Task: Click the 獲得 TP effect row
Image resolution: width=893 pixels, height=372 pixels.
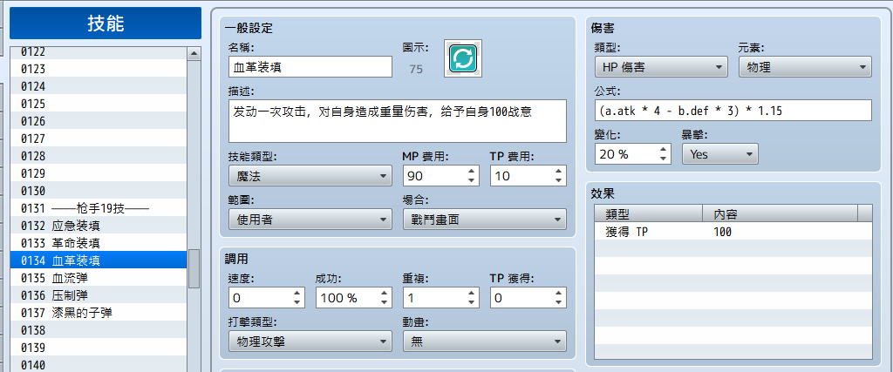Action: (733, 232)
